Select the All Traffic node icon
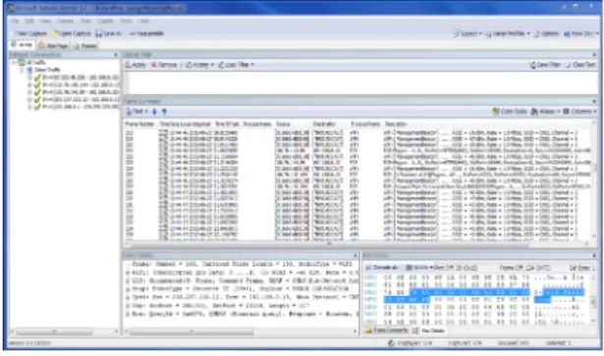Screen dimensions: 604x356 (22, 63)
